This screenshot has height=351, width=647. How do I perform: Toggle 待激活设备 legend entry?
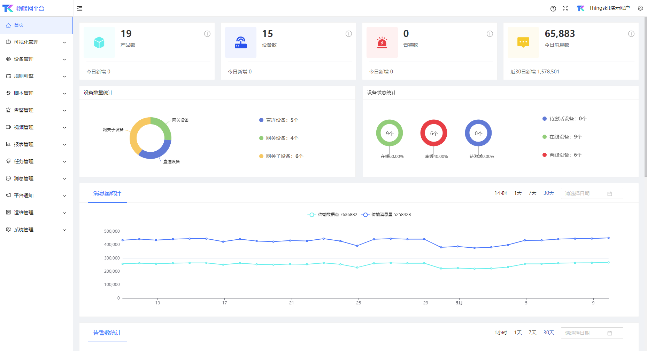click(564, 119)
